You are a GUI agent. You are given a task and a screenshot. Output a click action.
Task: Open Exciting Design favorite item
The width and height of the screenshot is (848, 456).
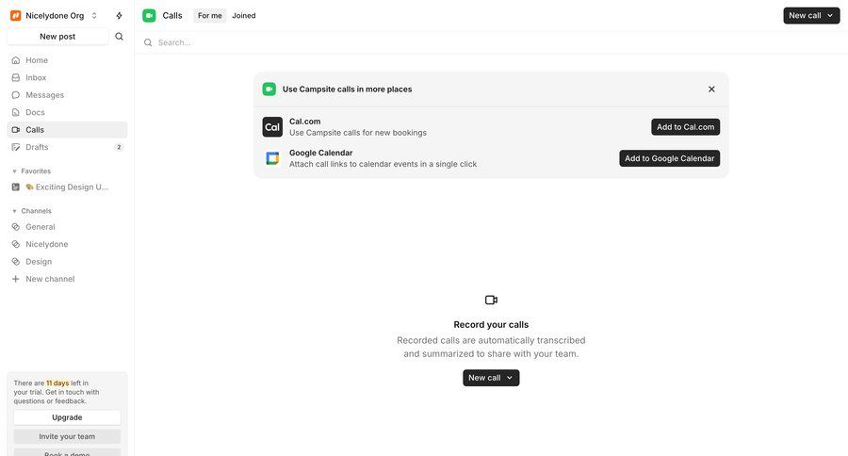(x=67, y=187)
